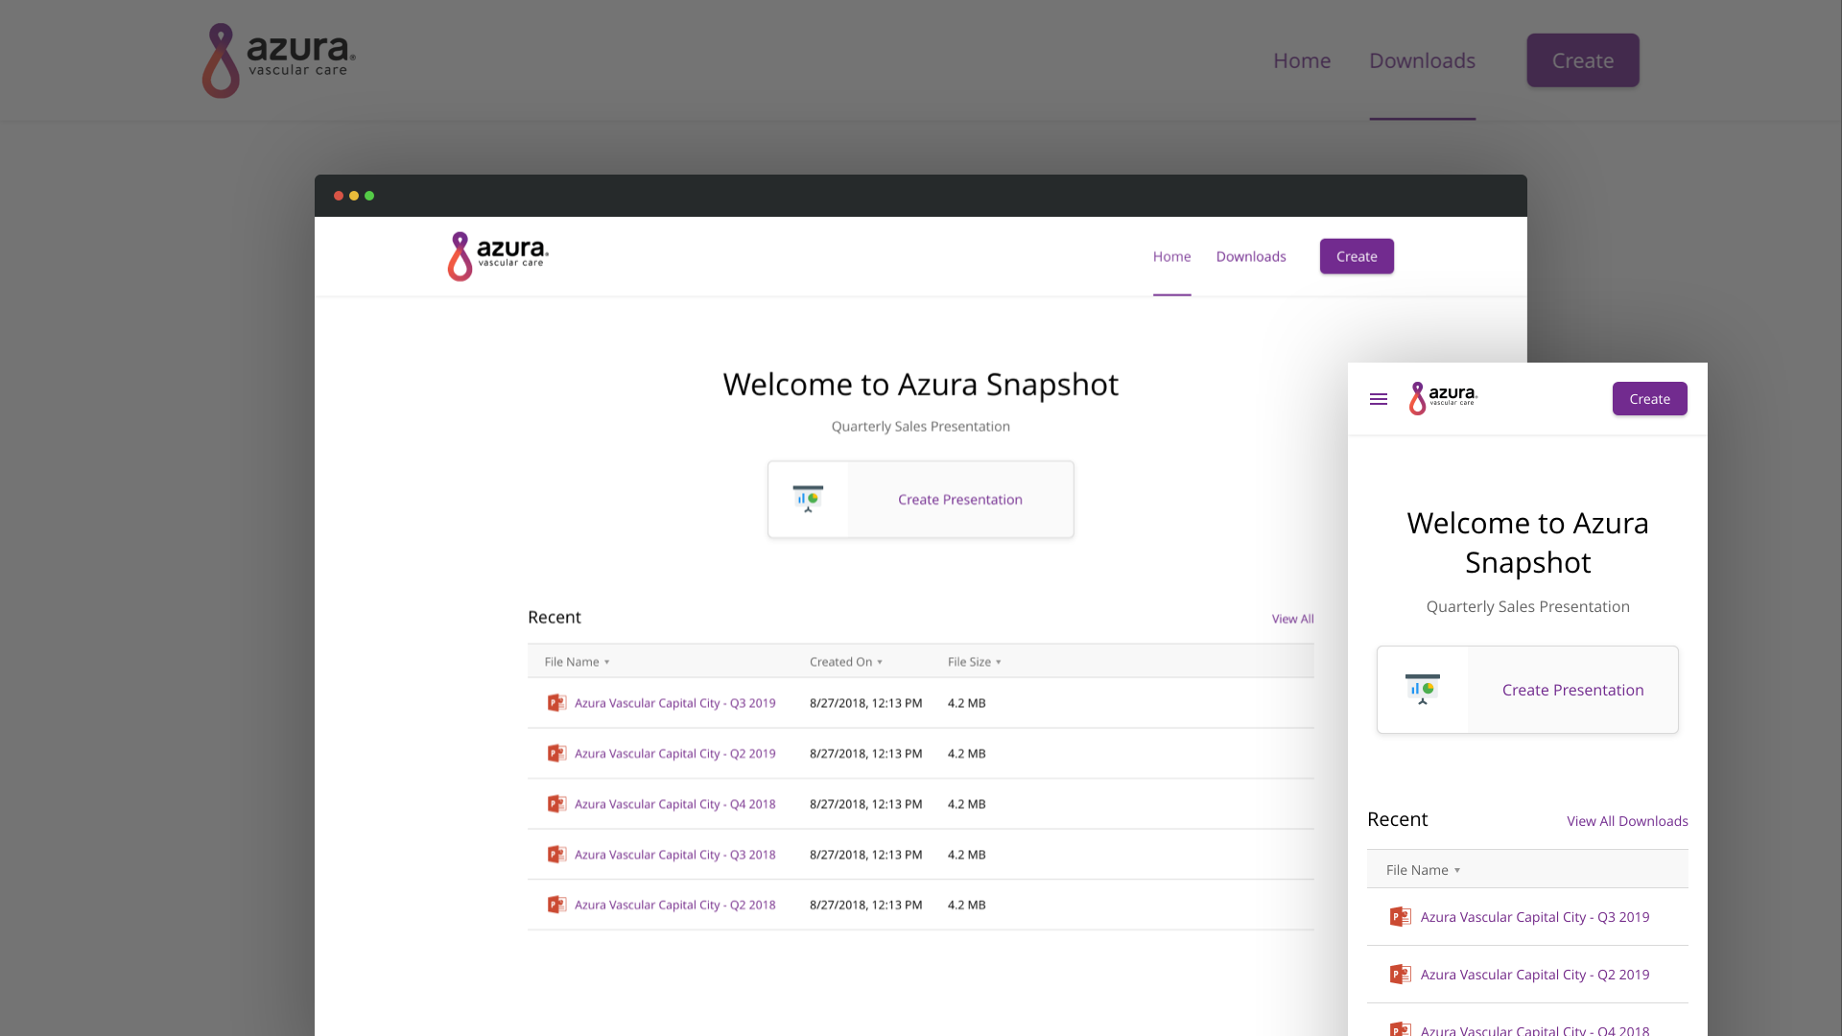Click PowerPoint icon beside mobile Q3 2019 file
Image resolution: width=1842 pixels, height=1036 pixels.
click(x=1400, y=917)
